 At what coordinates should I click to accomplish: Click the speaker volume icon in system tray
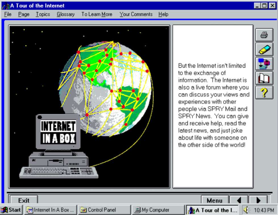[x=246, y=210]
